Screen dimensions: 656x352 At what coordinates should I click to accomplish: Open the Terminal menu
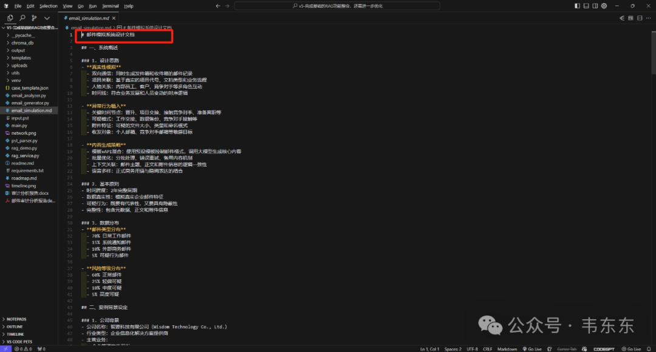pos(111,6)
